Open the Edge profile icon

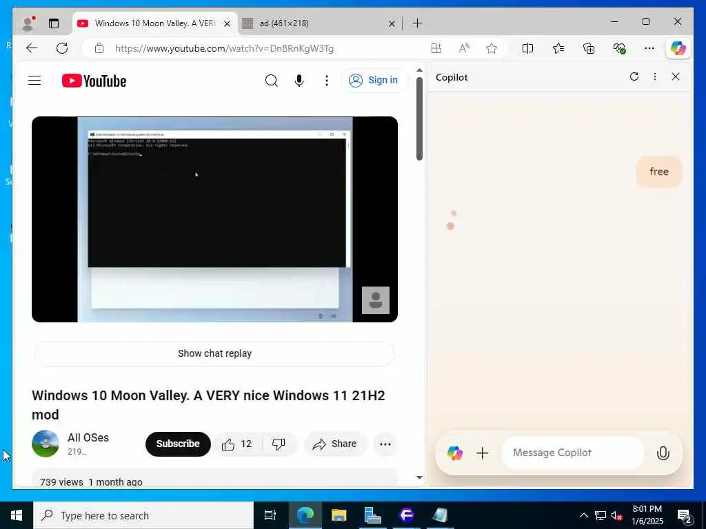(x=28, y=23)
